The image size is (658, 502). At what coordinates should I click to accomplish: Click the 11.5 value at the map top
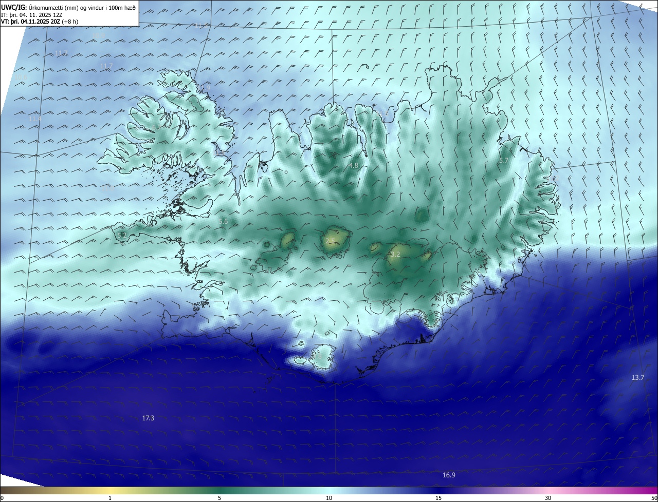pos(202,26)
